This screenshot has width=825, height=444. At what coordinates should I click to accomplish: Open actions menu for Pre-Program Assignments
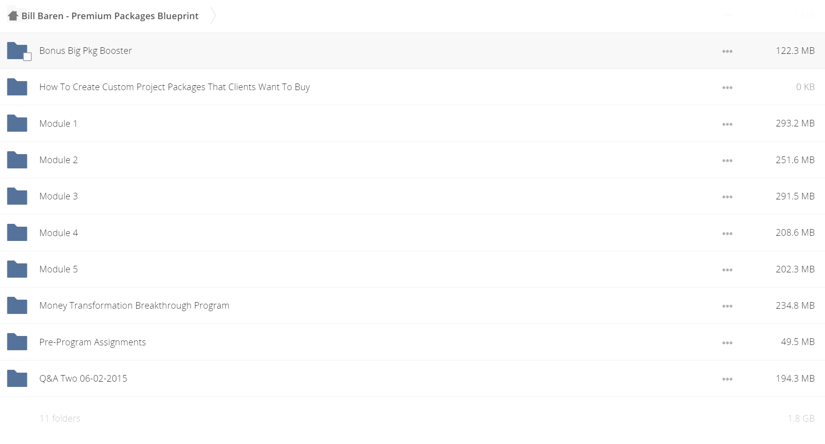(x=727, y=342)
